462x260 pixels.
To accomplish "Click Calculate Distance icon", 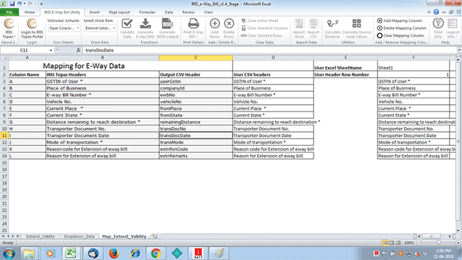I will (333, 28).
